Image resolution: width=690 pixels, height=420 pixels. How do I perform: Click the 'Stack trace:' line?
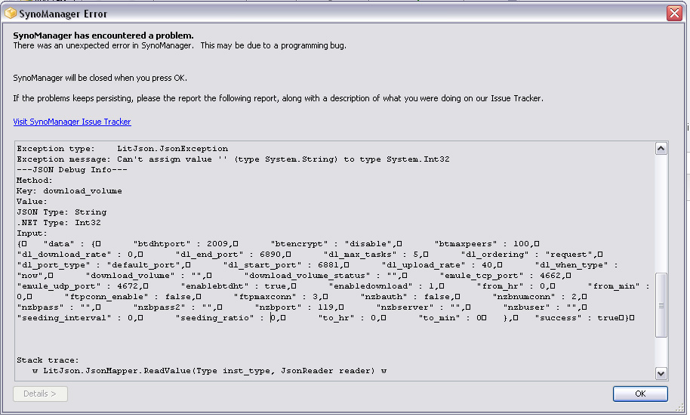[48, 360]
